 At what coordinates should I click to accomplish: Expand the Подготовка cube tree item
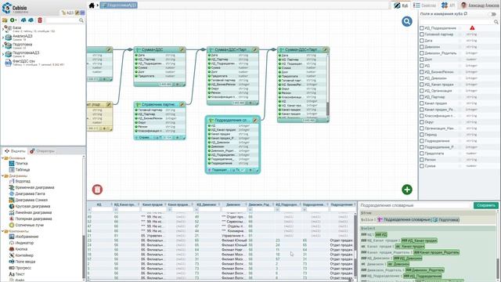[3, 45]
